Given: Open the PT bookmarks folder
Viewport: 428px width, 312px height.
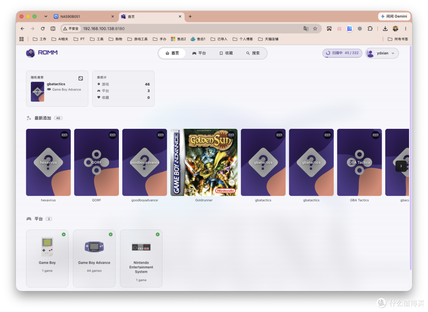Looking at the screenshot, I should (x=79, y=39).
